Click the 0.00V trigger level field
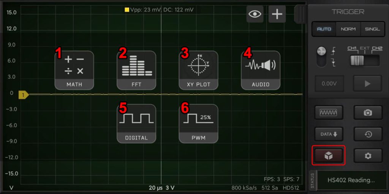The width and height of the screenshot is (389, 194). [x=329, y=84]
